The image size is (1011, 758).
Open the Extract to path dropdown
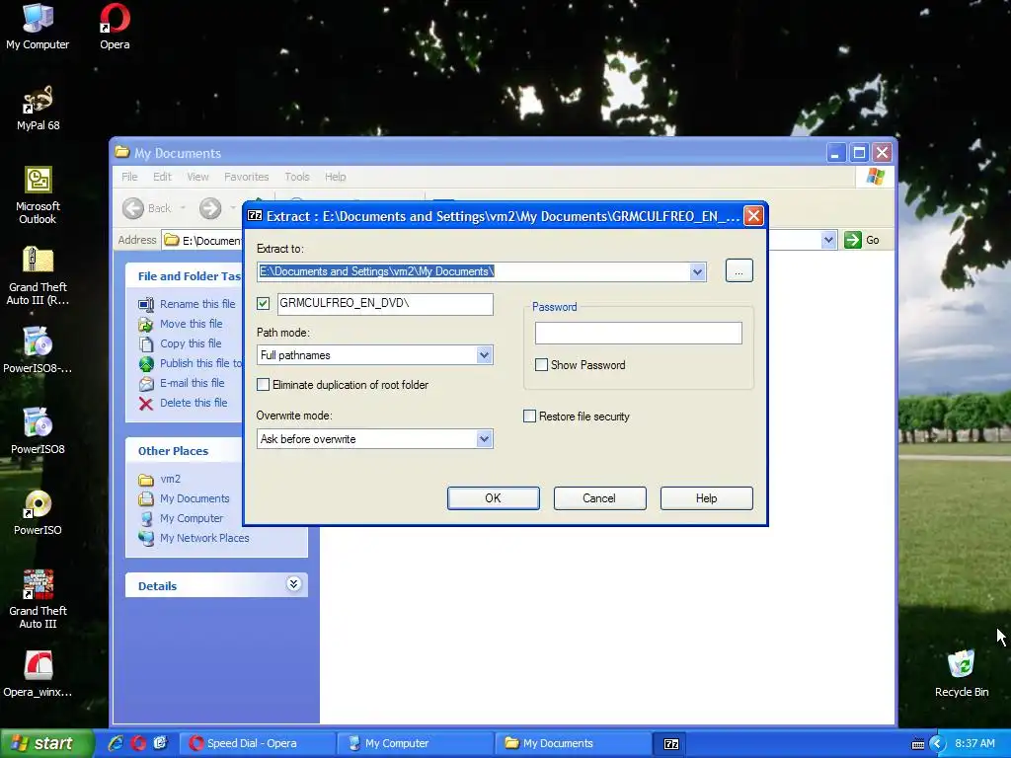click(697, 271)
